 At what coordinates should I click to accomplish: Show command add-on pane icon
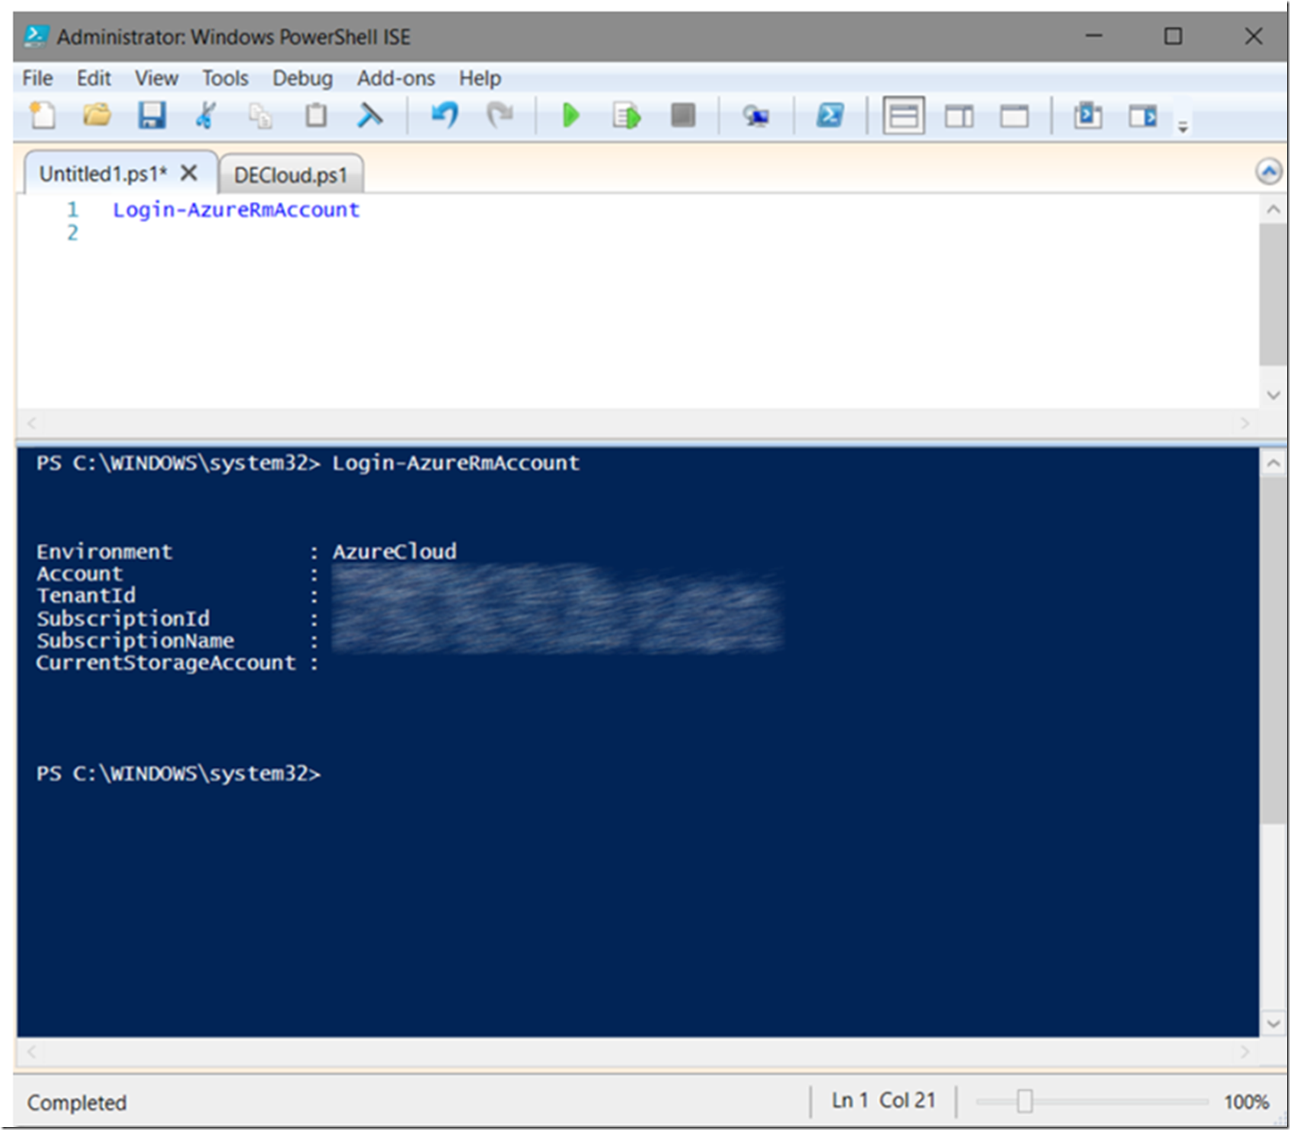click(1142, 116)
